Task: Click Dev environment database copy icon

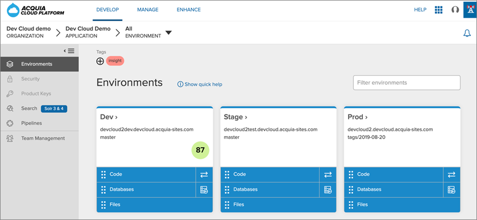Action: (x=204, y=189)
